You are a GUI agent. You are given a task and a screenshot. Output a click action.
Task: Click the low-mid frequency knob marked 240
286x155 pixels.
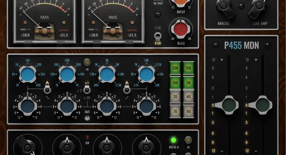[x=67, y=74]
